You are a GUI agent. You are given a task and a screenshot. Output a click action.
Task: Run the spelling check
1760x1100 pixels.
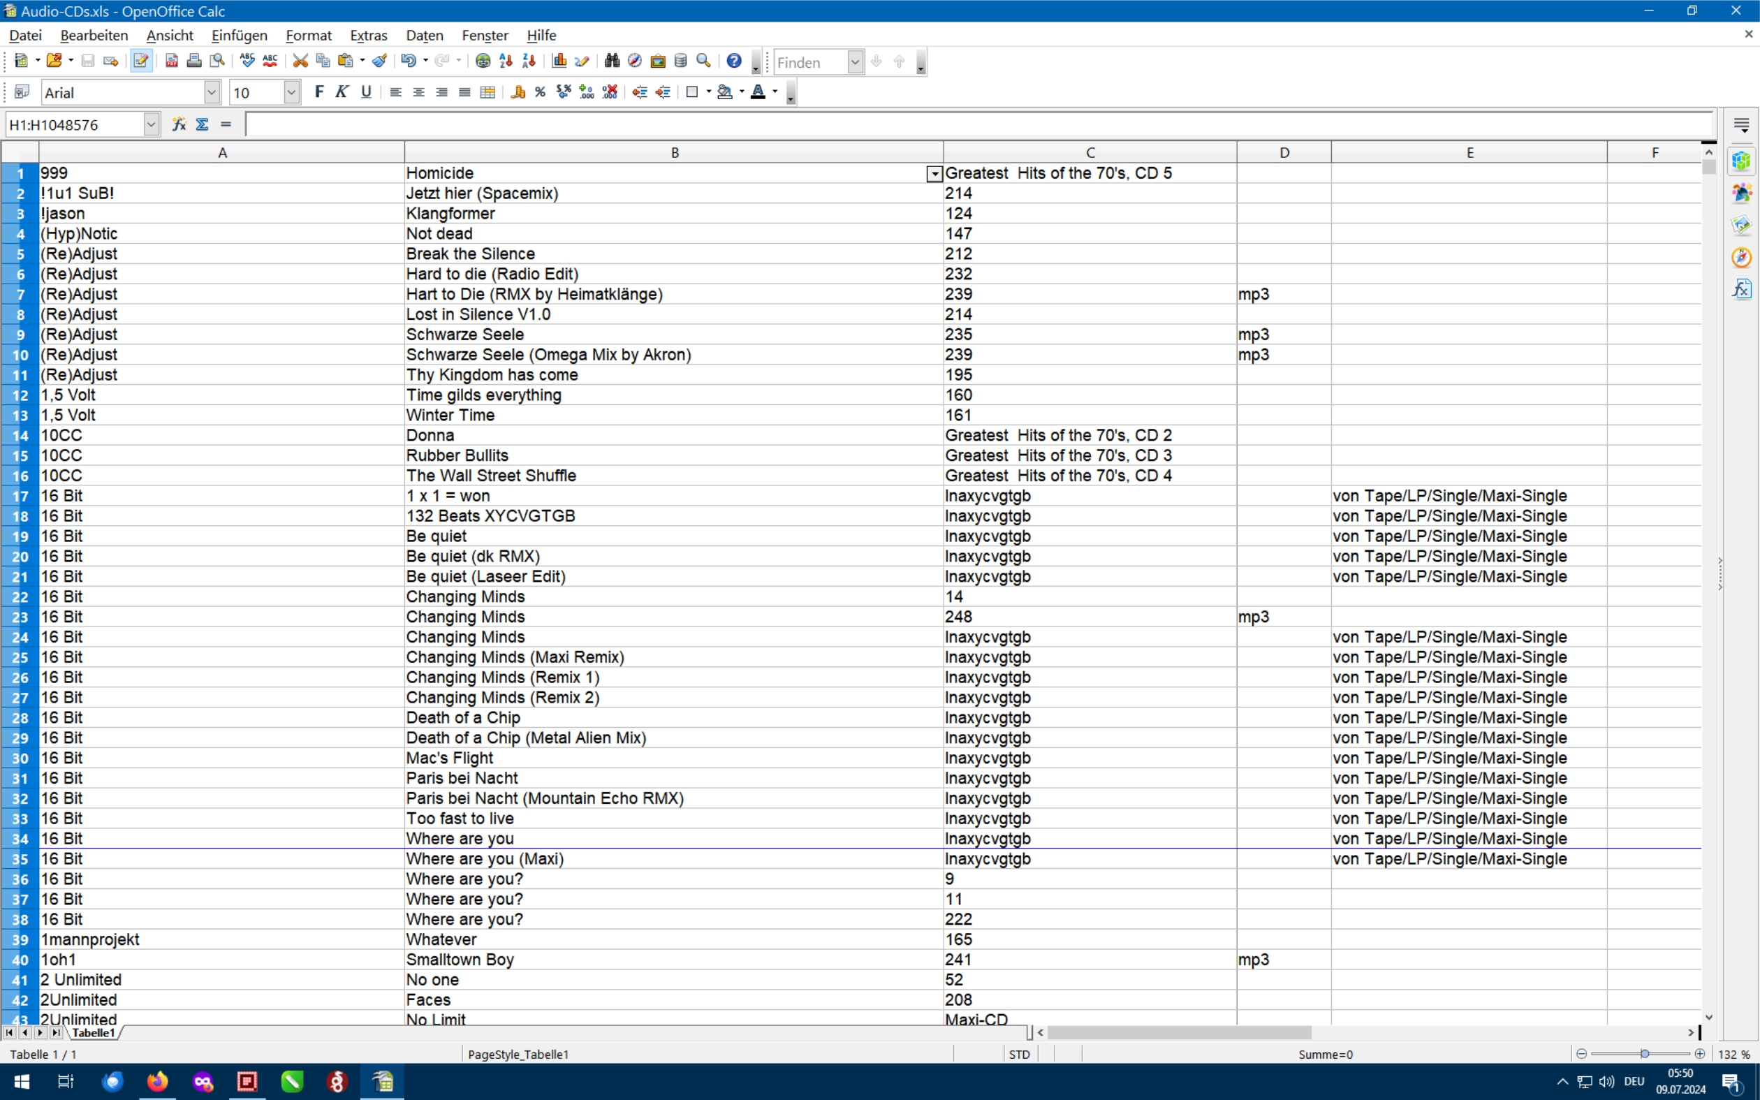click(x=247, y=61)
